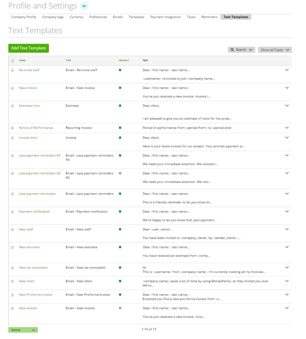Check the select-all checkbox in the table header
Image resolution: width=306 pixels, height=339 pixels.
(x=12, y=60)
